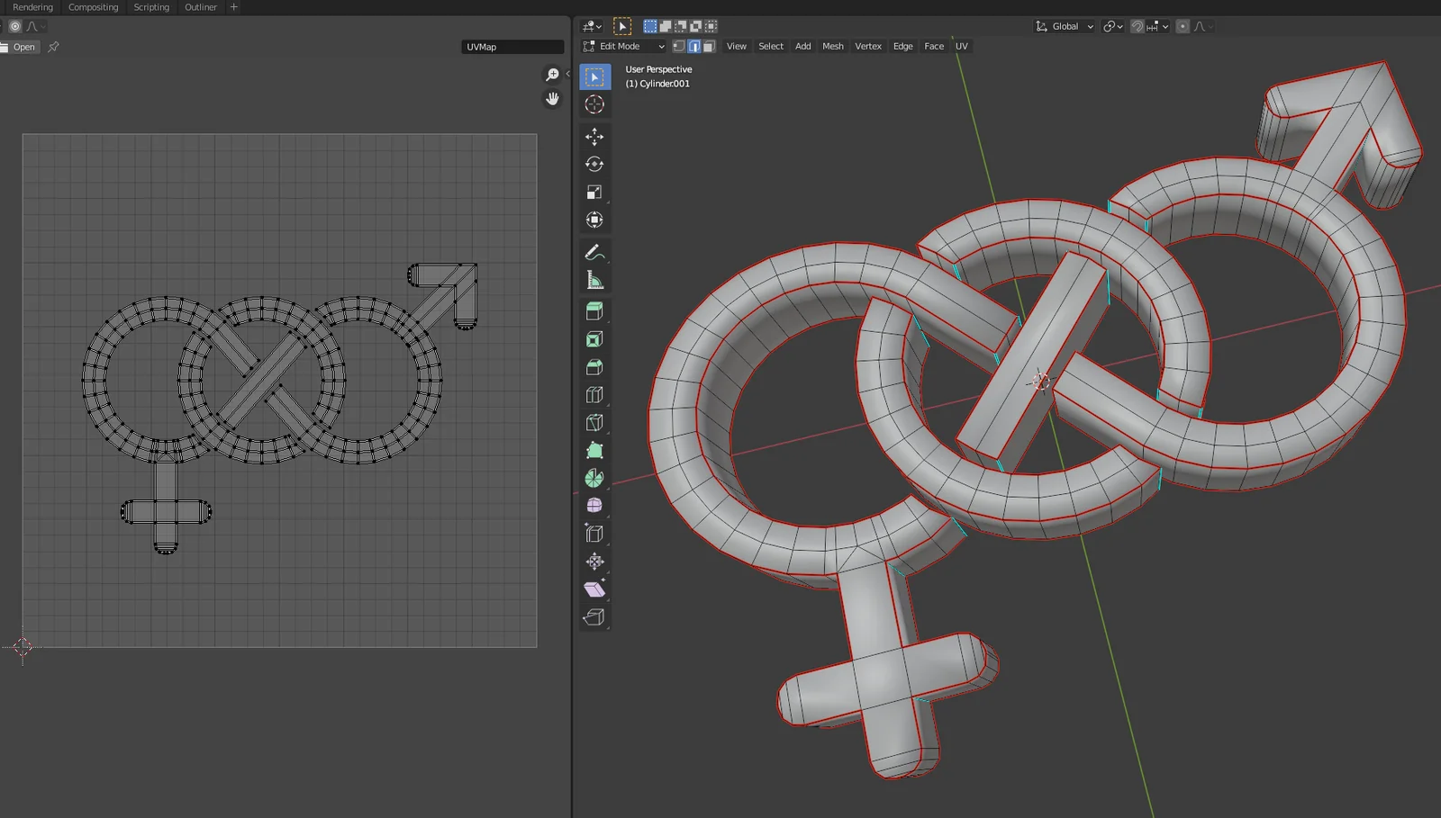Click the Open button to load an image
Screen dimensions: 1441x818
(22, 47)
